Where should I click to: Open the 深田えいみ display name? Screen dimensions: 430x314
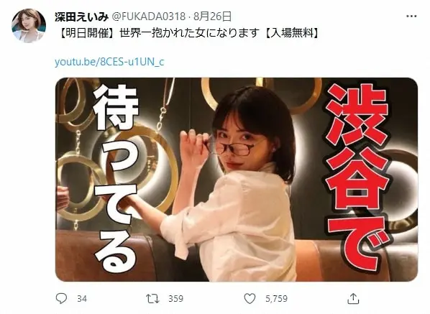tap(82, 17)
